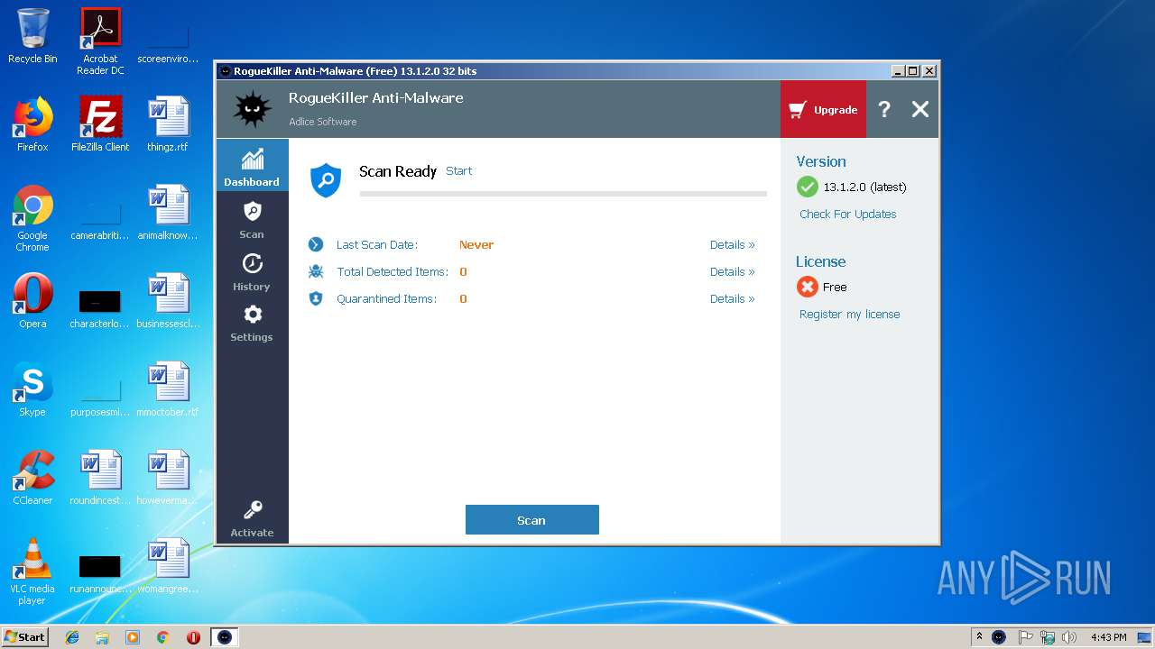Open Windows Explorer from the taskbar
Image resolution: width=1155 pixels, height=649 pixels.
click(102, 637)
